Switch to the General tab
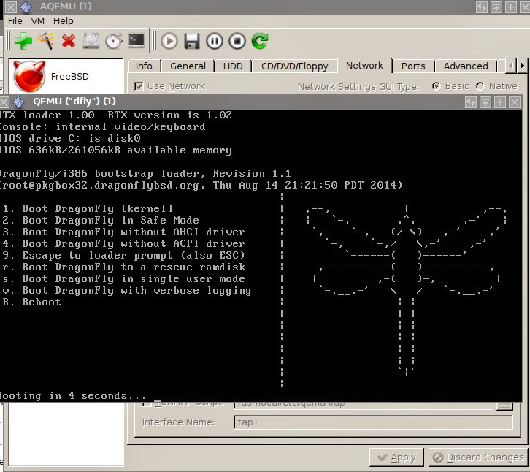The image size is (530, 472). click(x=188, y=66)
